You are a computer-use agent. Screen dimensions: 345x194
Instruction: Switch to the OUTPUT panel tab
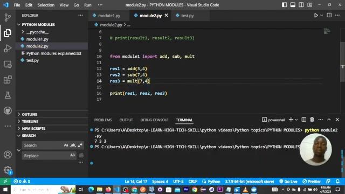pos(126,120)
